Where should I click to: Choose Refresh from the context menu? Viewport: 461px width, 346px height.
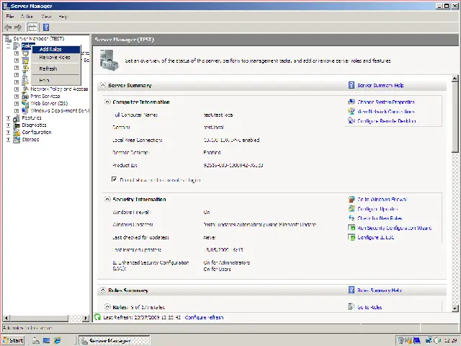(x=56, y=68)
